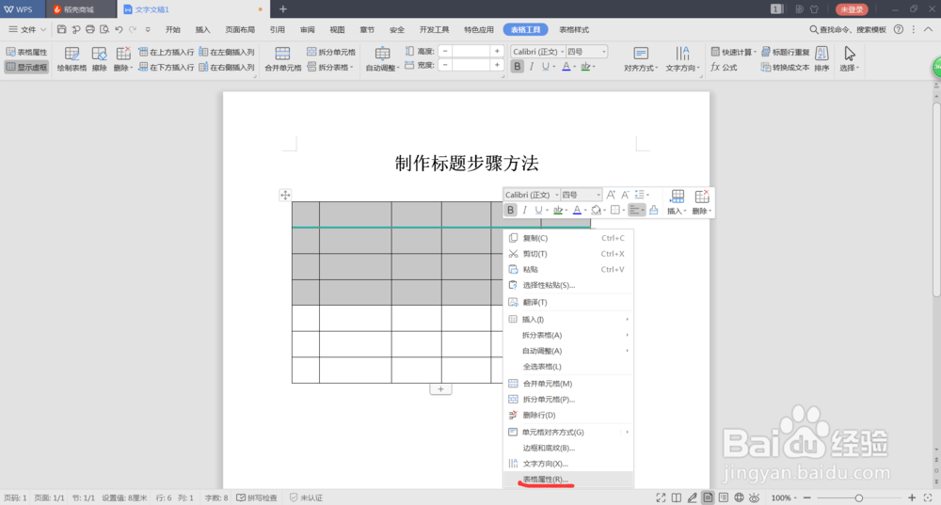Click 绘制表格 draw table tool
Image resolution: width=941 pixels, height=505 pixels.
[x=72, y=59]
